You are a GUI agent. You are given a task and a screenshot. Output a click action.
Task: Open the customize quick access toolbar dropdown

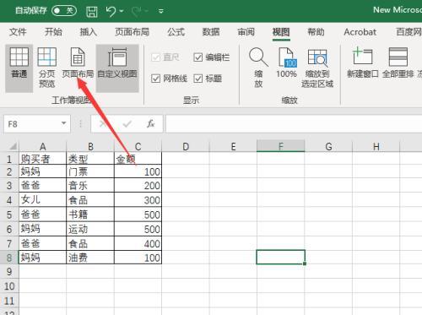pyautogui.click(x=161, y=11)
